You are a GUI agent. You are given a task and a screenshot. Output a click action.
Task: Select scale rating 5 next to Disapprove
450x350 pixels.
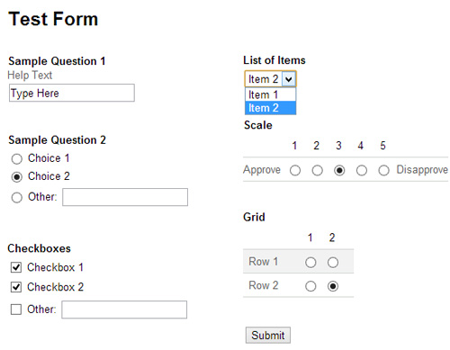point(383,170)
